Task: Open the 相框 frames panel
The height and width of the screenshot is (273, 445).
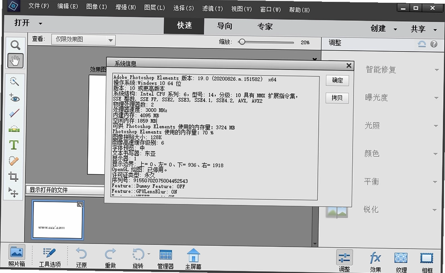Action: (426, 262)
